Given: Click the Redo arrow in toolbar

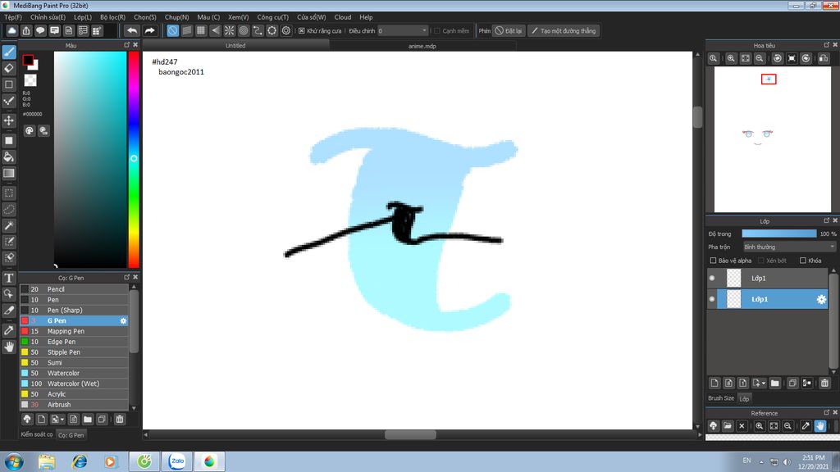Looking at the screenshot, I should 149,30.
